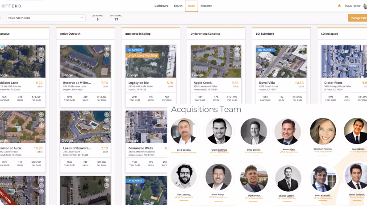Image resolution: width=367 pixels, height=206 pixels.
Task: Click the Apple Creek satellite image
Action: coord(216,61)
